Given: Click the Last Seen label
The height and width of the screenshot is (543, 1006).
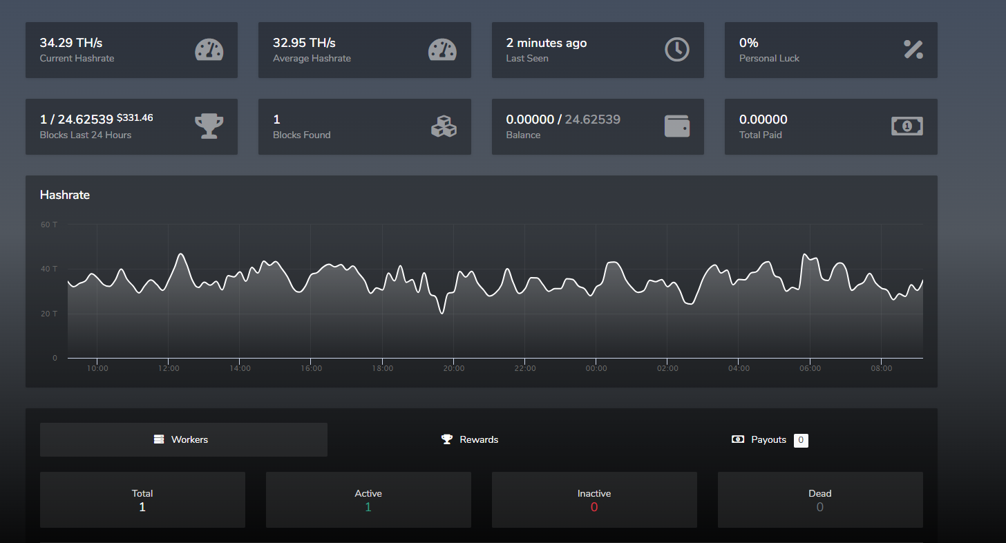Looking at the screenshot, I should (x=527, y=58).
